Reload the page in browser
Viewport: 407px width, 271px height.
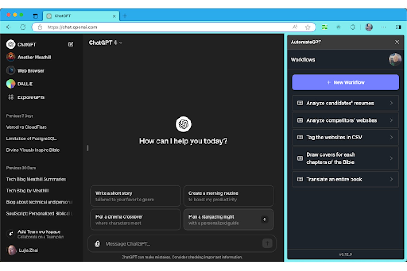point(23,27)
